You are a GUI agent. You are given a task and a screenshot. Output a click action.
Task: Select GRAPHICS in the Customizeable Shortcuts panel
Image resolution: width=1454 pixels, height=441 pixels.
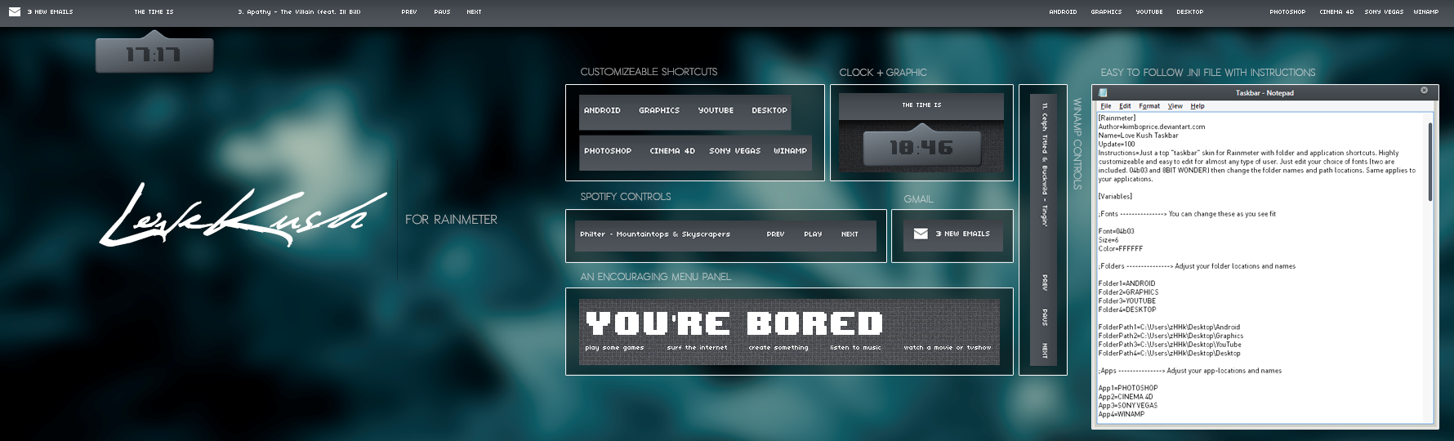659,110
